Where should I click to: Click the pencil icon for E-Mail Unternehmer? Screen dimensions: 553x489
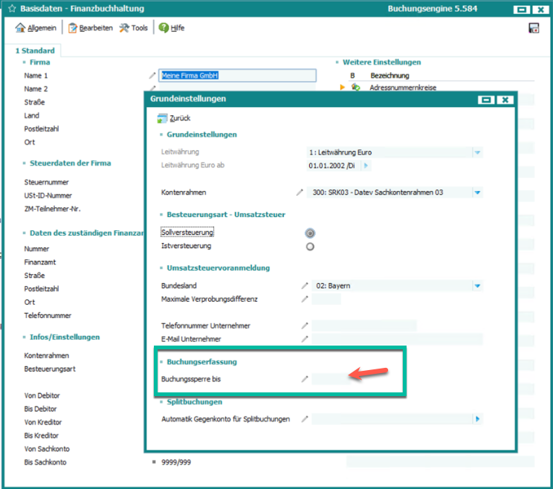click(x=304, y=339)
